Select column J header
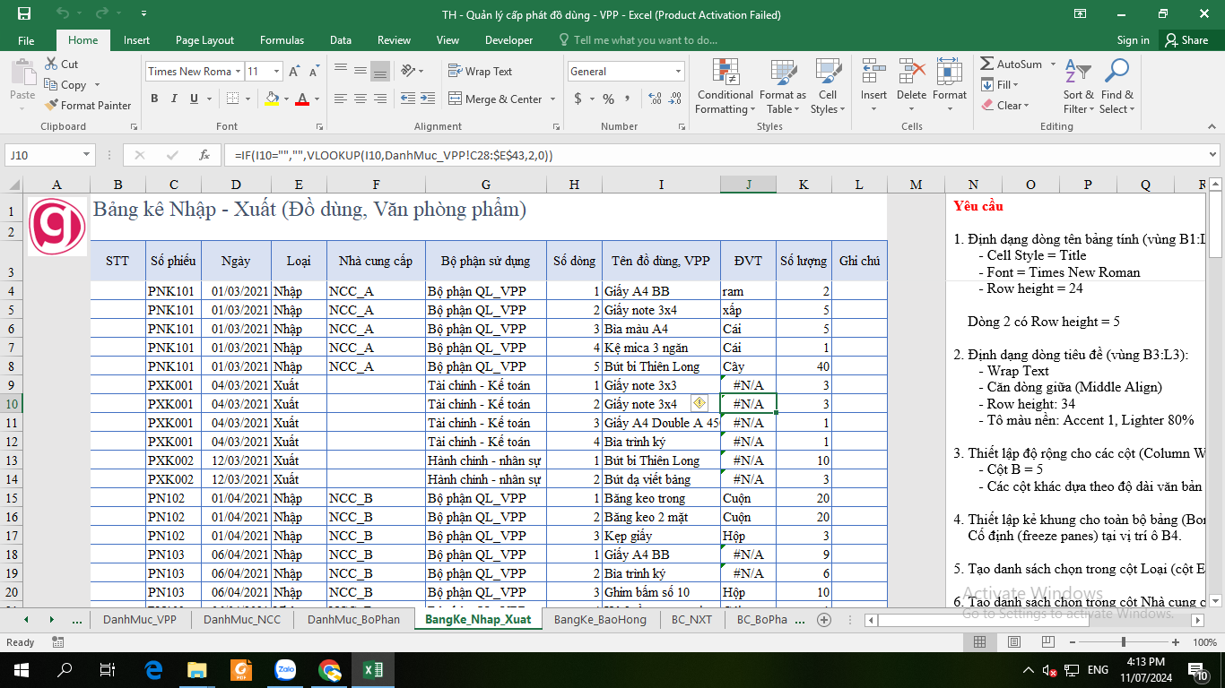 [748, 185]
